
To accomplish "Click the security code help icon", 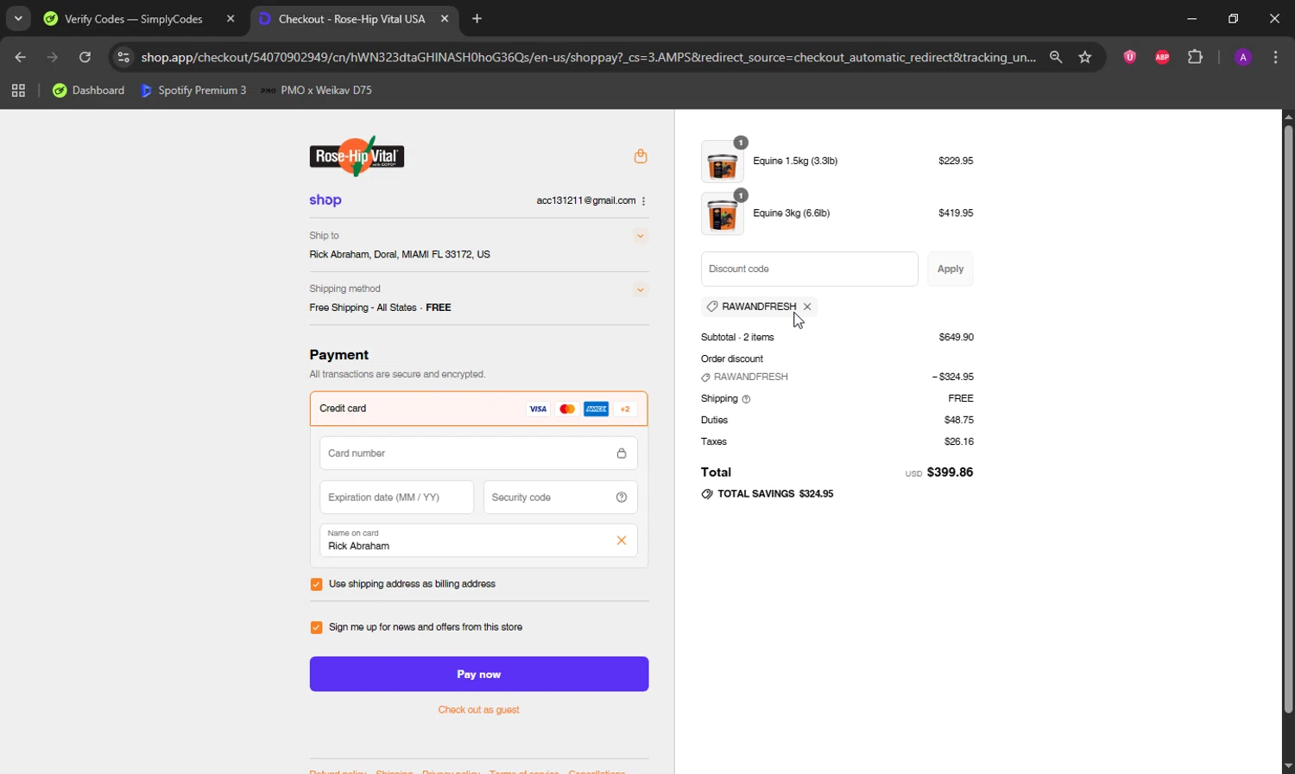I will [x=622, y=498].
